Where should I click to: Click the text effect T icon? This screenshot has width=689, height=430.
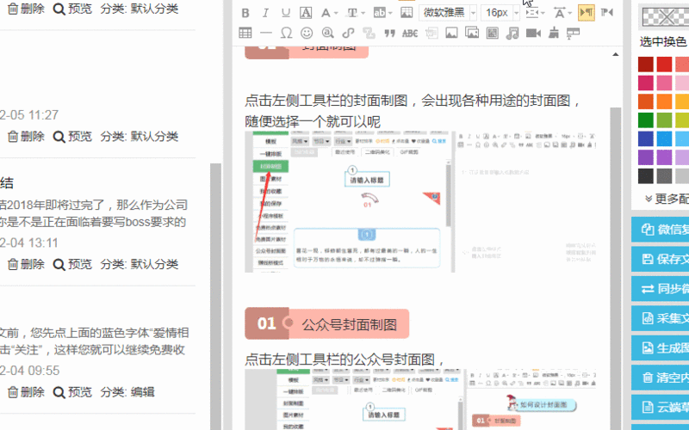tap(352, 13)
